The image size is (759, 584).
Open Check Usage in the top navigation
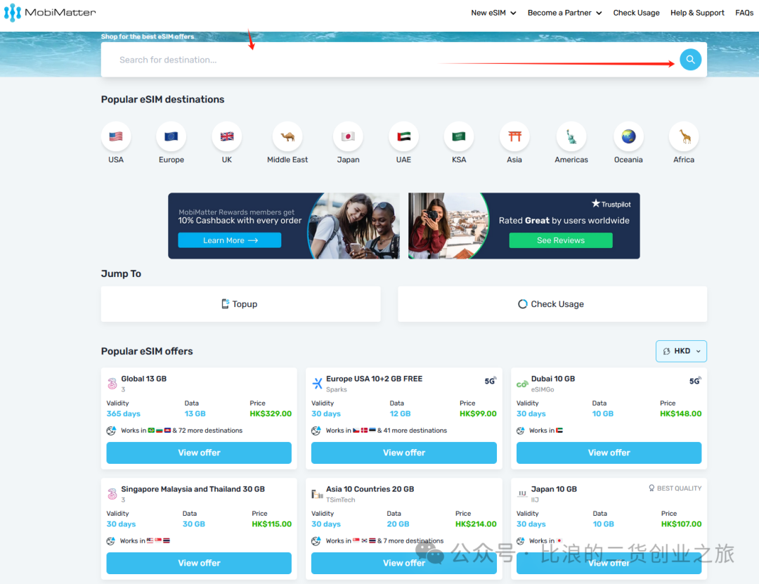click(636, 13)
